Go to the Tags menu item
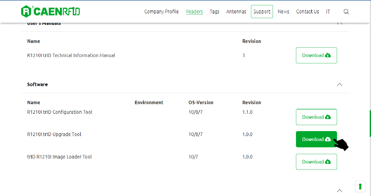 click(214, 12)
